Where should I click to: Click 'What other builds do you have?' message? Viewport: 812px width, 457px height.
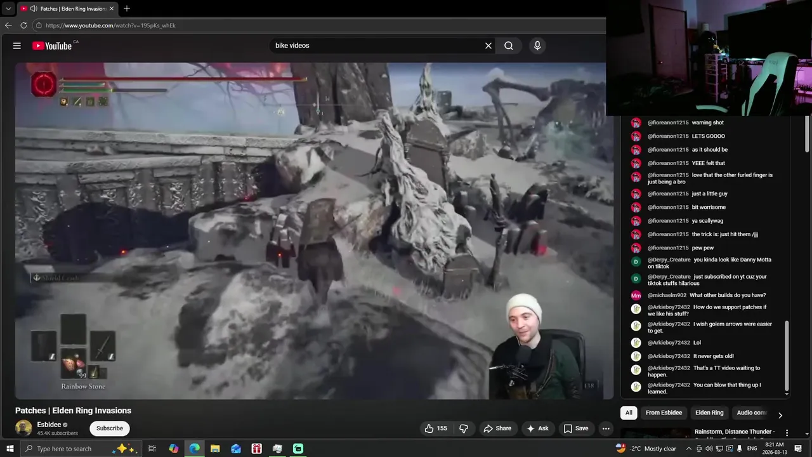click(728, 295)
